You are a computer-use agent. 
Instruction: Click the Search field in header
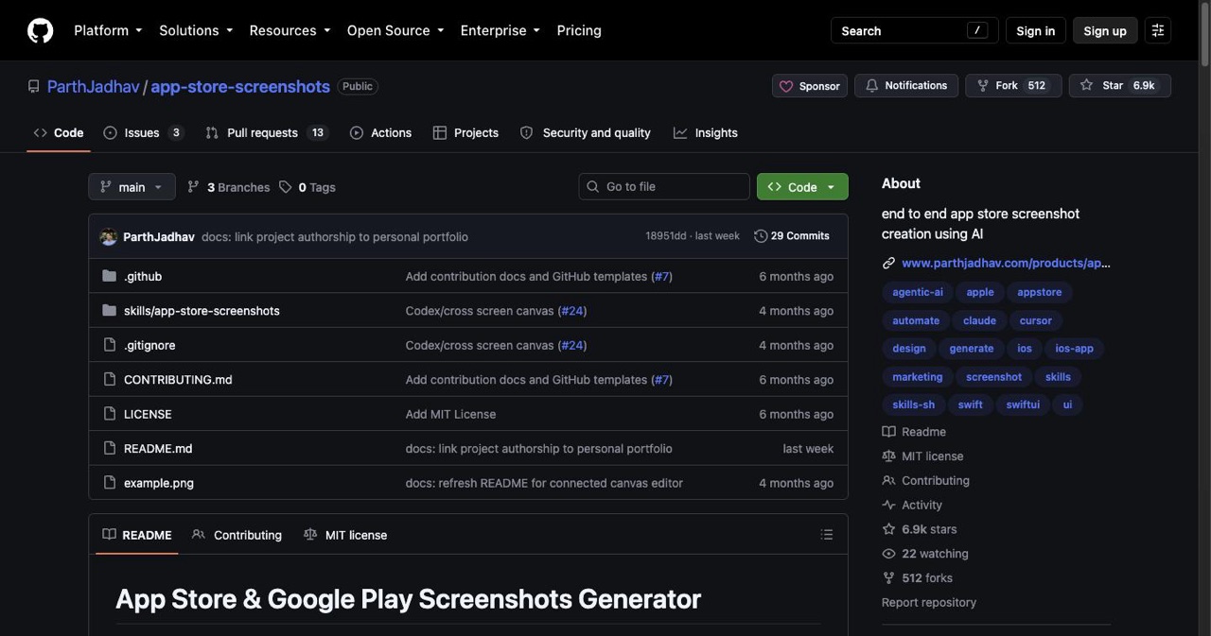[x=914, y=30]
